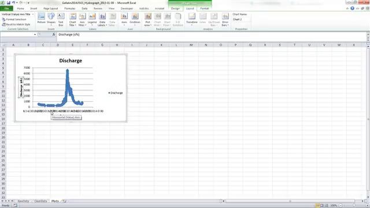
Task: Click the Select All corner button
Action: [3, 45]
